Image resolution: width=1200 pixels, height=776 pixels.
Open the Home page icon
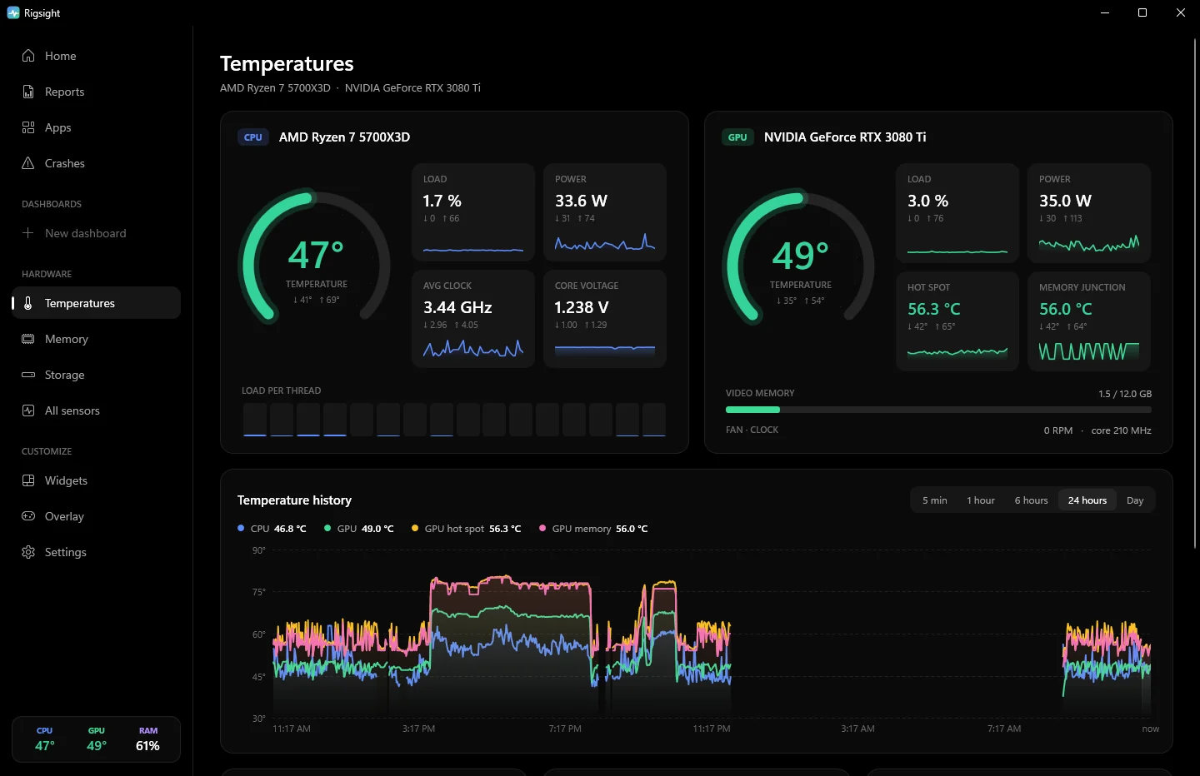click(x=28, y=56)
